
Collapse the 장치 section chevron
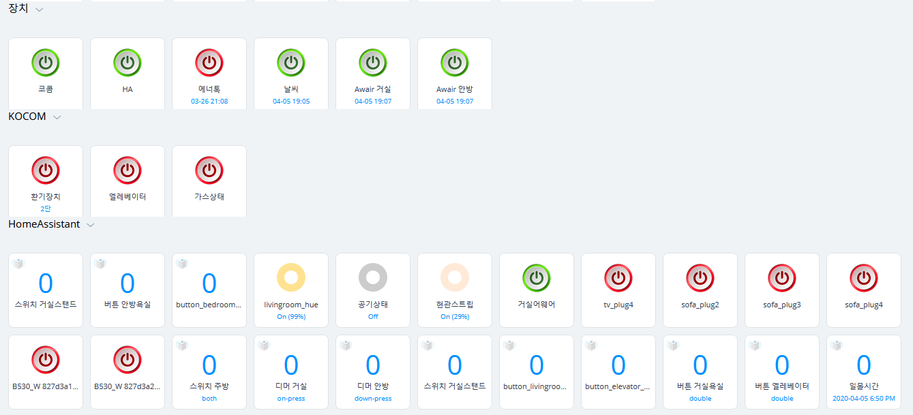click(40, 10)
